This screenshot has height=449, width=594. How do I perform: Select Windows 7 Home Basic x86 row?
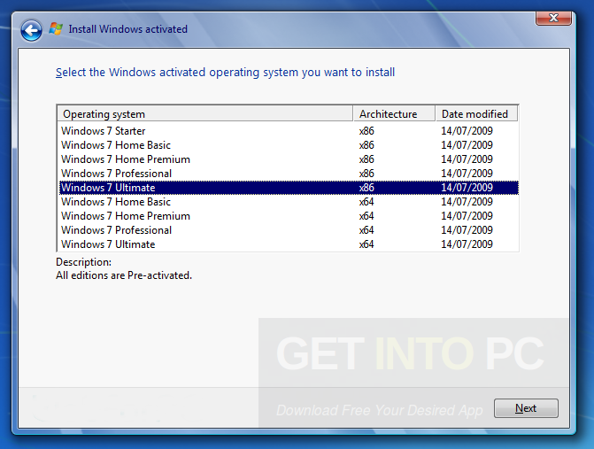[289, 145]
